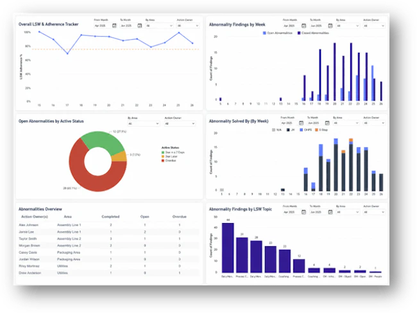
Task: Click From Month field in LSW Adherence Tracker
Action: pos(105,26)
